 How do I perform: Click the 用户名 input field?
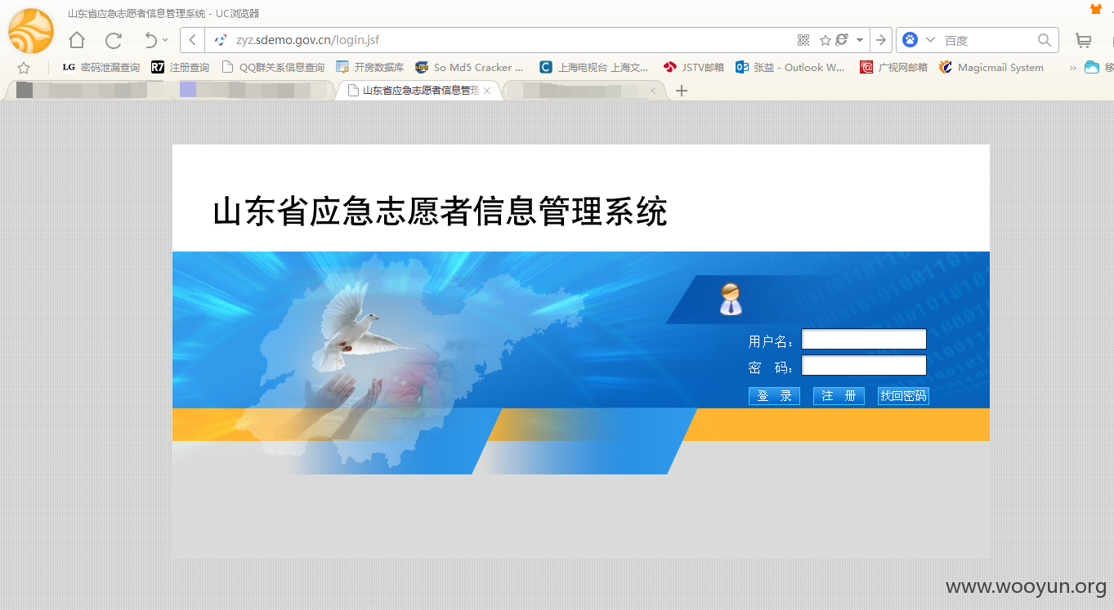click(864, 339)
